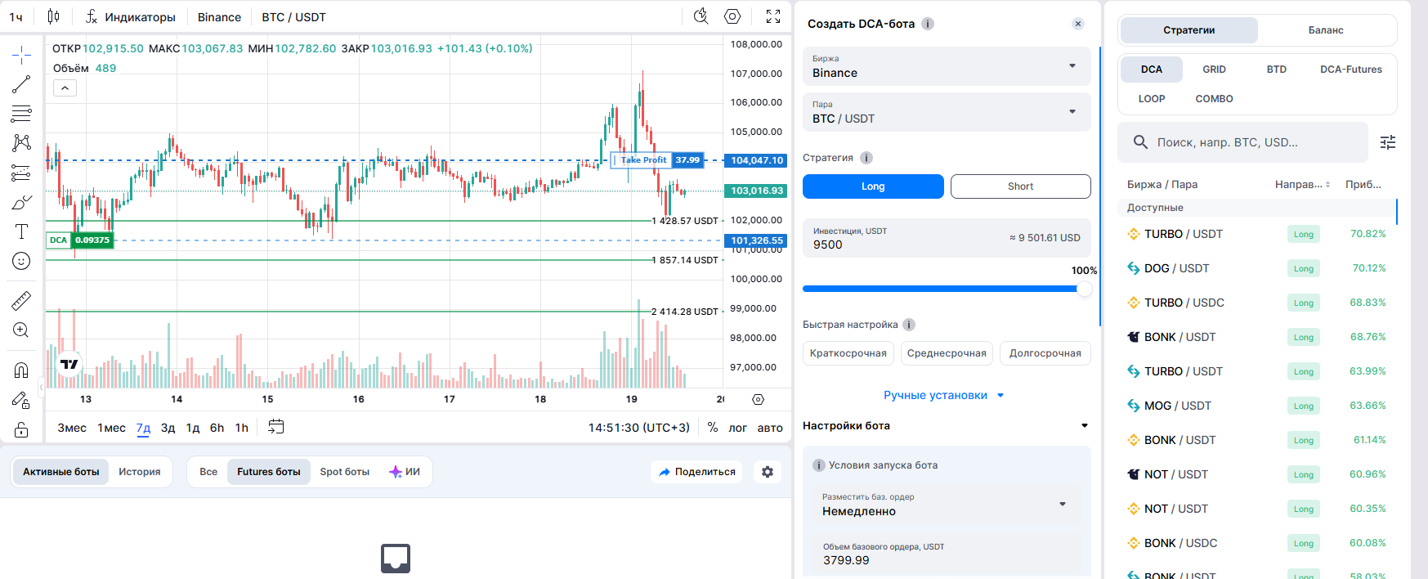Screen dimensions: 1428x579
Task: Select the ruler measure tool
Action: (x=21, y=300)
